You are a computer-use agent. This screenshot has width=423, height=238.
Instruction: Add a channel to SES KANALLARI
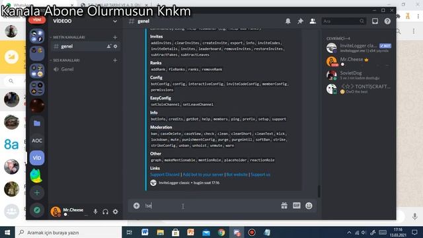[x=115, y=60]
